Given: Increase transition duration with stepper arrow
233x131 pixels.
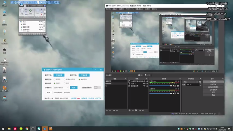Looking at the screenshot, I should coord(200,84).
